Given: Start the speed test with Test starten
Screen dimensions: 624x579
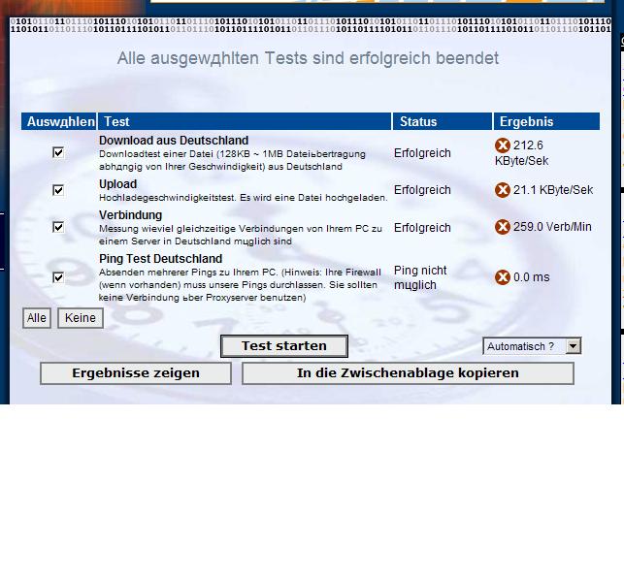Looking at the screenshot, I should pos(285,346).
